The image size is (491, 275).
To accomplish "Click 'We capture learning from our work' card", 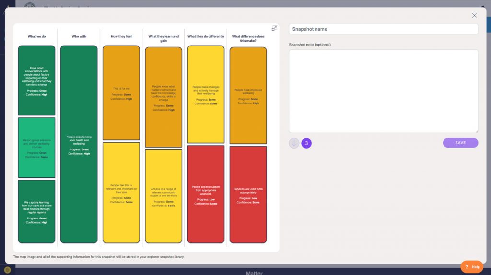I will coord(36,211).
